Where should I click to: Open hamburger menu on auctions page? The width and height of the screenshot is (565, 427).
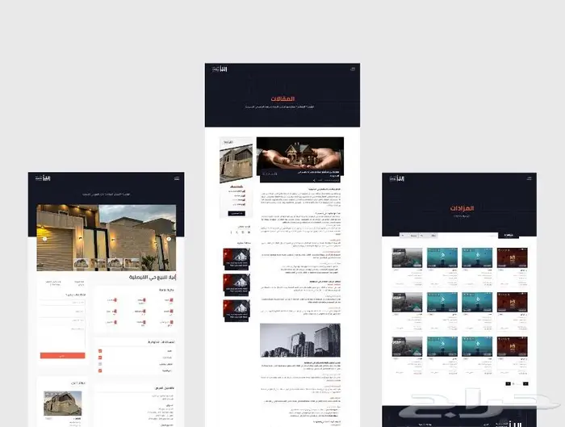click(529, 178)
